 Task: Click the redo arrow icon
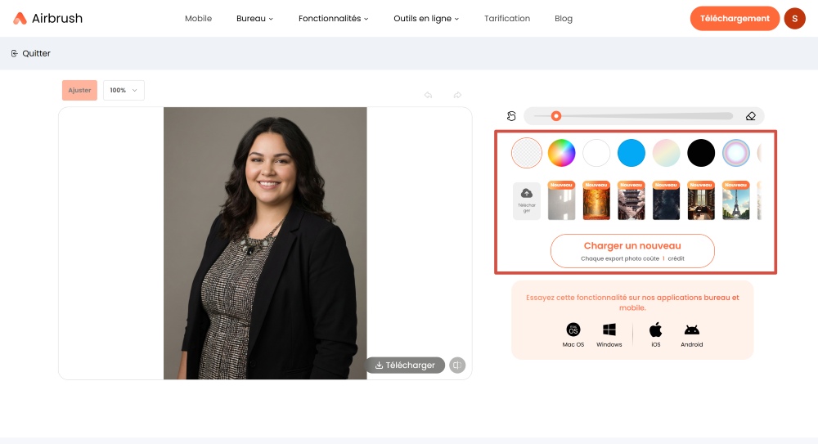pyautogui.click(x=457, y=95)
